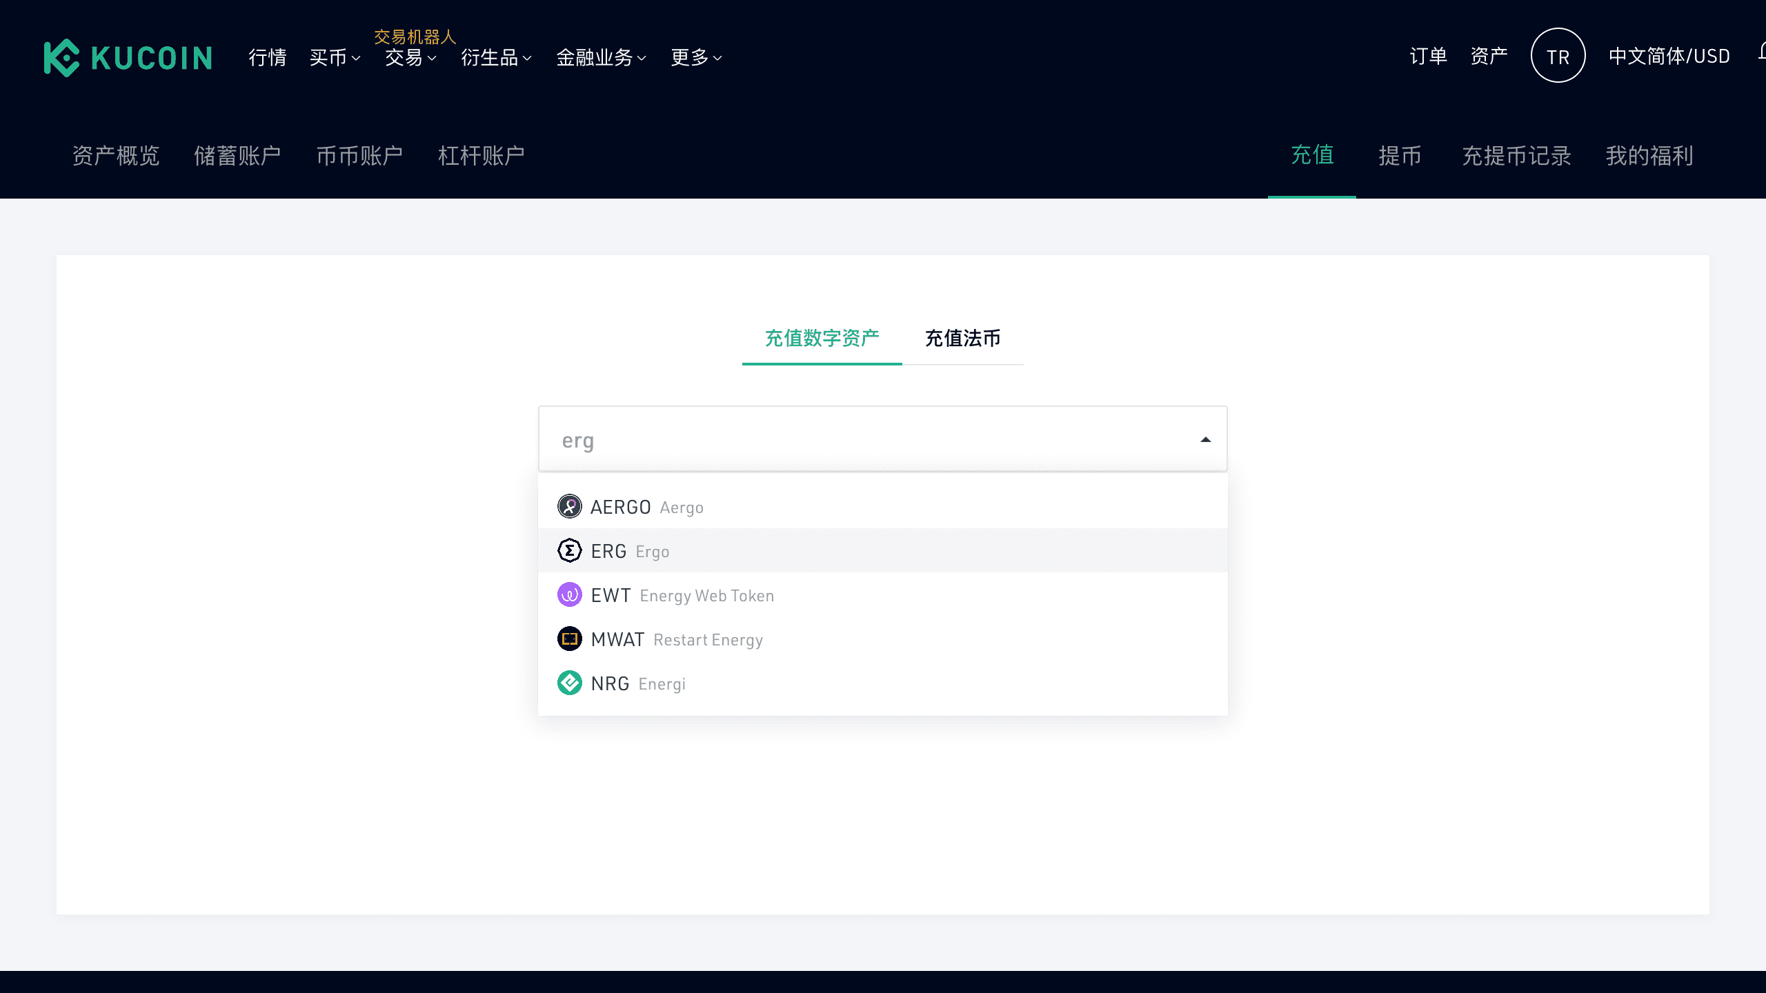
Task: Select the Energy Web Token icon
Action: 570,594
